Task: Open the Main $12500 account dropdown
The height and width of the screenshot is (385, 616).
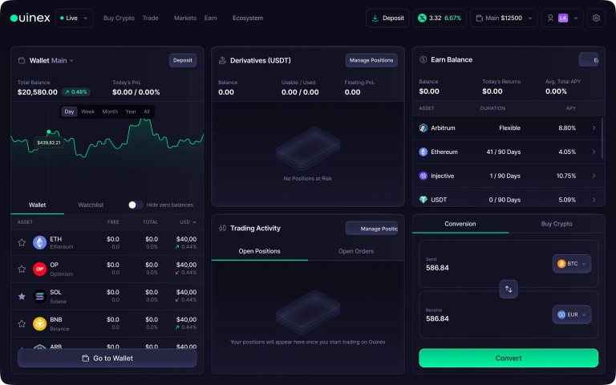Action: [504, 18]
